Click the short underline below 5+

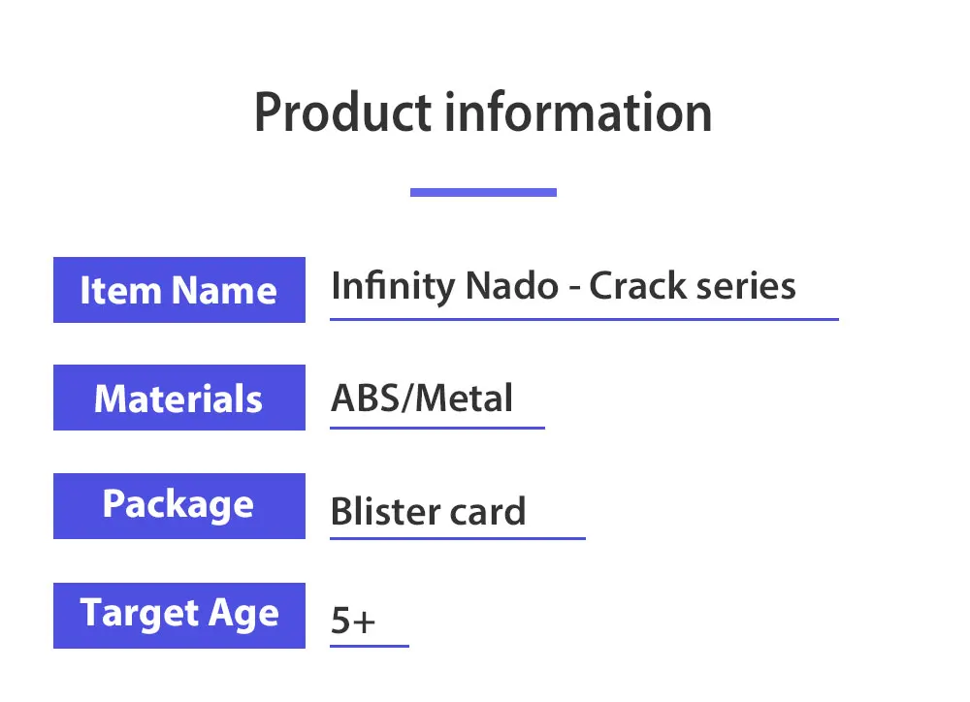click(x=369, y=645)
